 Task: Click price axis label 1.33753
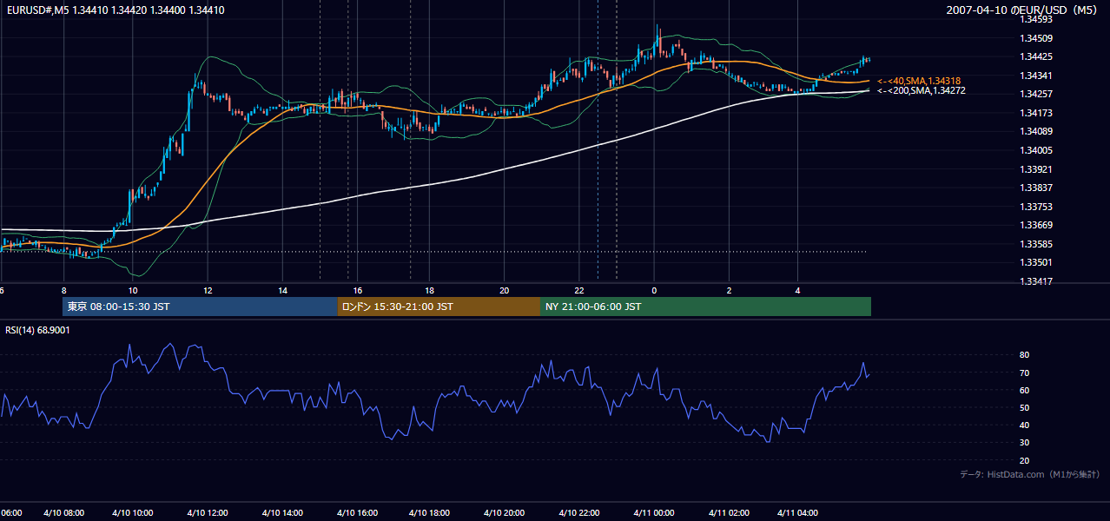1036,207
